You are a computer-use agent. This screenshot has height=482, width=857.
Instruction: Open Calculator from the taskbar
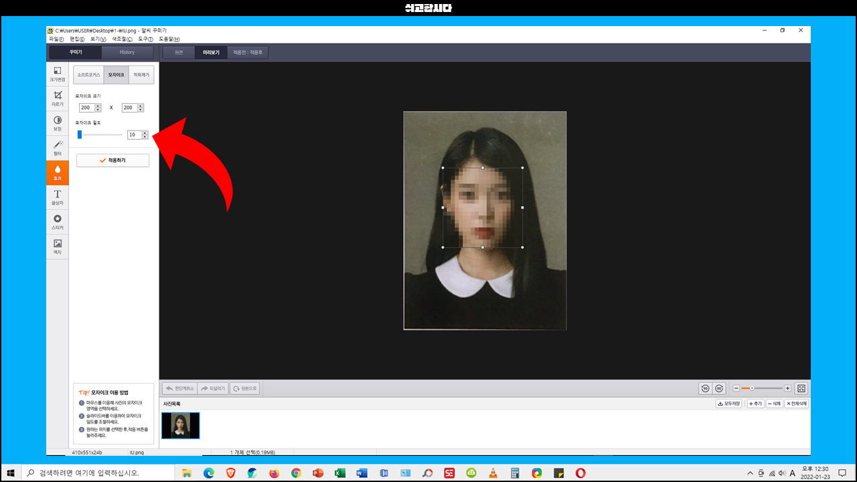pyautogui.click(x=515, y=473)
